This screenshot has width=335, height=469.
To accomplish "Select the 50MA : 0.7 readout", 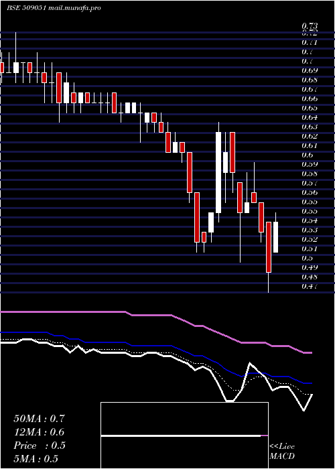I will (x=39, y=419).
